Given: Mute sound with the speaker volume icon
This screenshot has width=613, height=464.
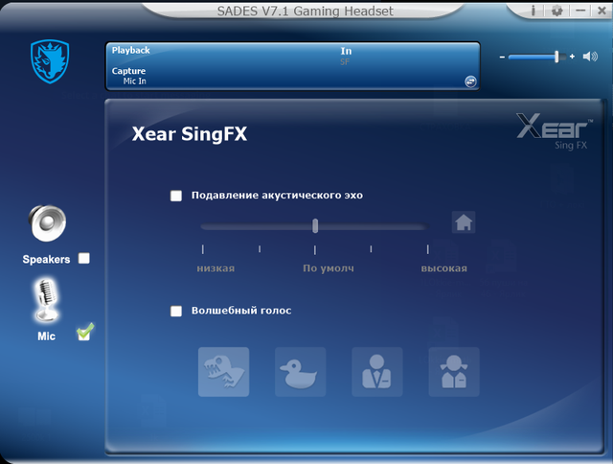Looking at the screenshot, I should click(x=590, y=57).
